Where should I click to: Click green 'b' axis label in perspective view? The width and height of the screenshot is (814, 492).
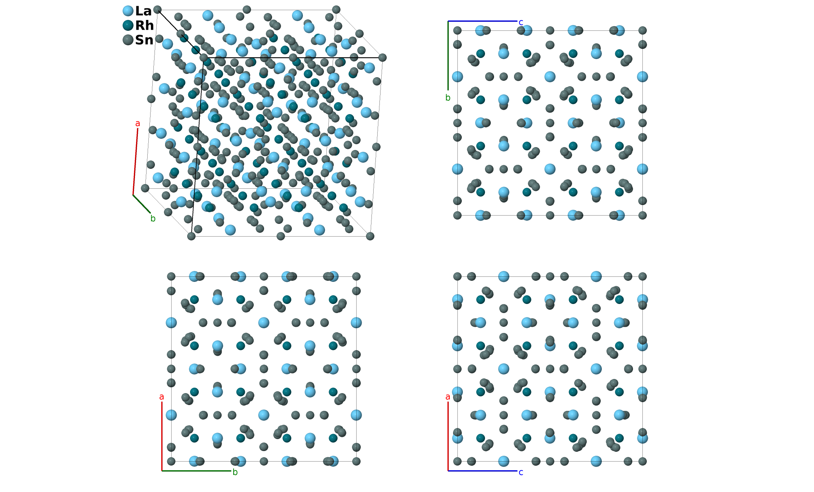pyautogui.click(x=153, y=219)
